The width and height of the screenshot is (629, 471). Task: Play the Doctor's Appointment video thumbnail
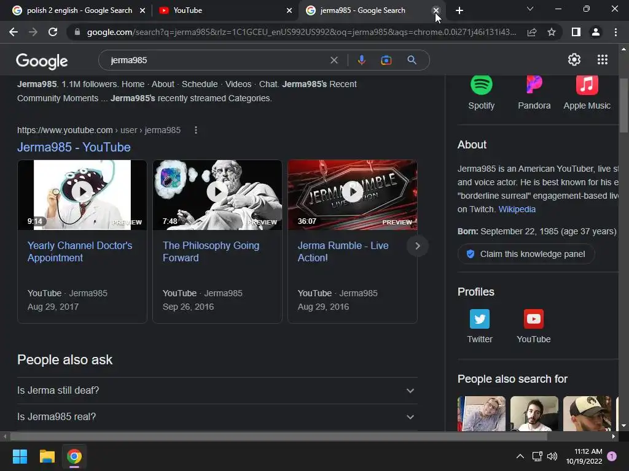tap(82, 195)
